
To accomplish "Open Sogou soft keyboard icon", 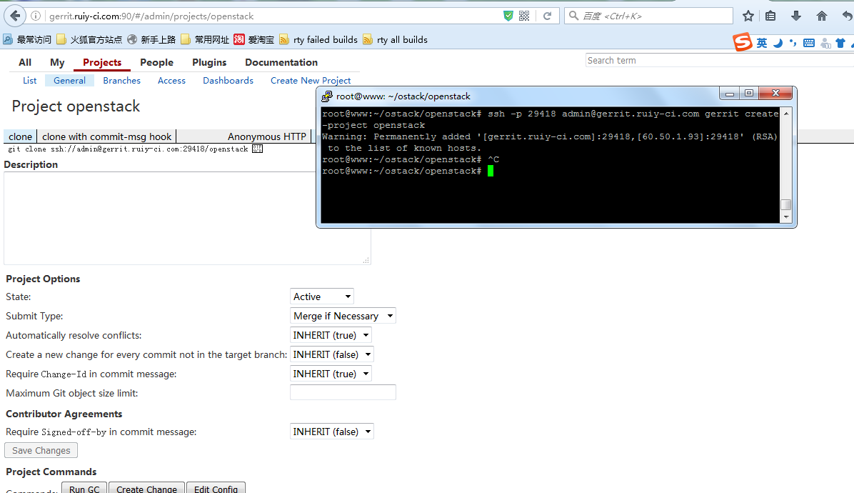I will pyautogui.click(x=809, y=42).
